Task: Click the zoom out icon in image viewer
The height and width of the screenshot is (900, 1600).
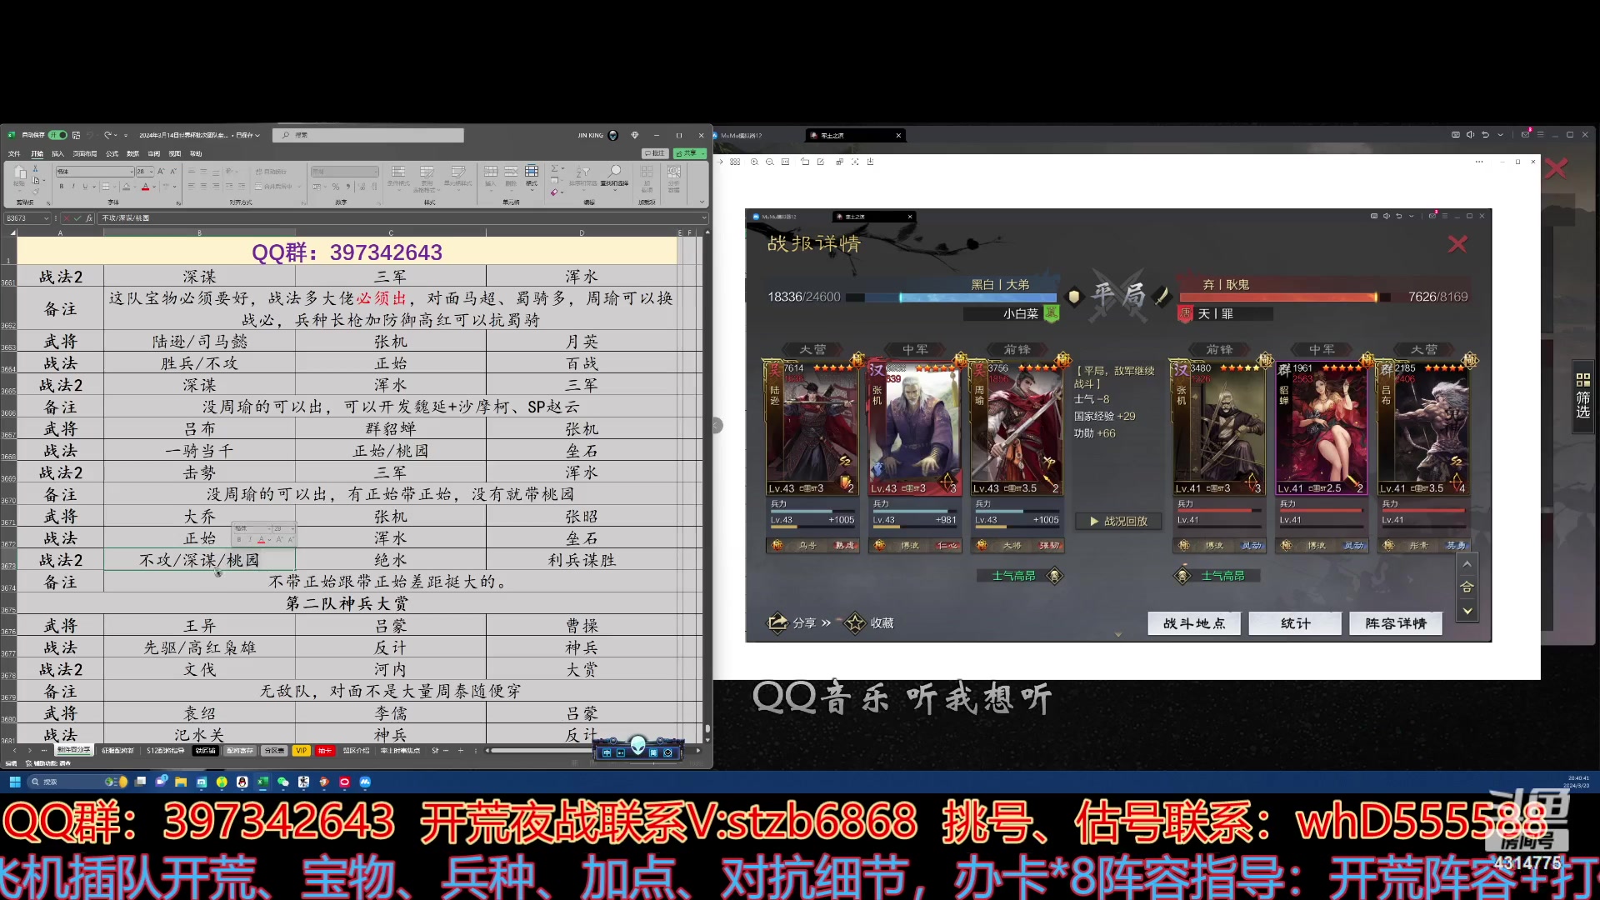Action: [x=769, y=162]
